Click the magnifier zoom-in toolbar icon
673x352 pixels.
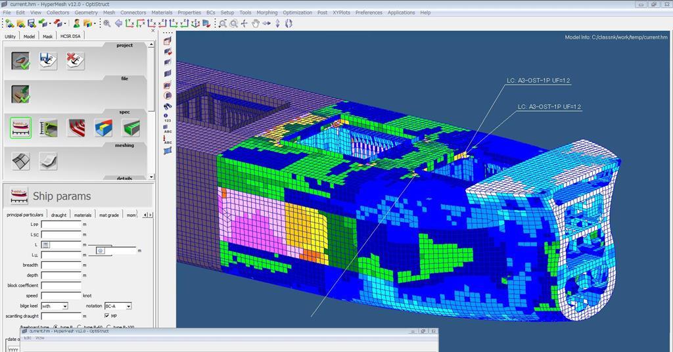[107, 23]
